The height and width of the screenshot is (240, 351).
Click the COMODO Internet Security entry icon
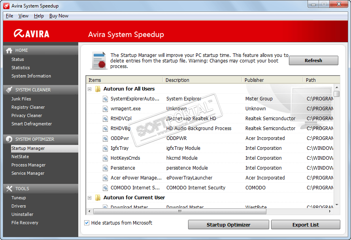[106, 188]
